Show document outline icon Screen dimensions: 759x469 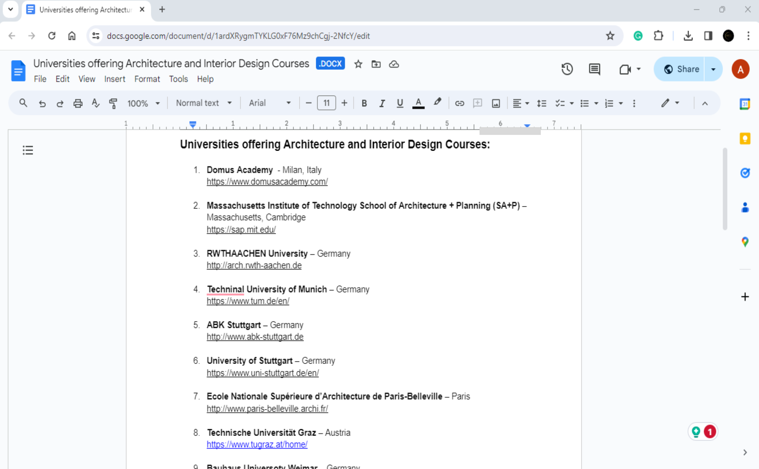28,150
